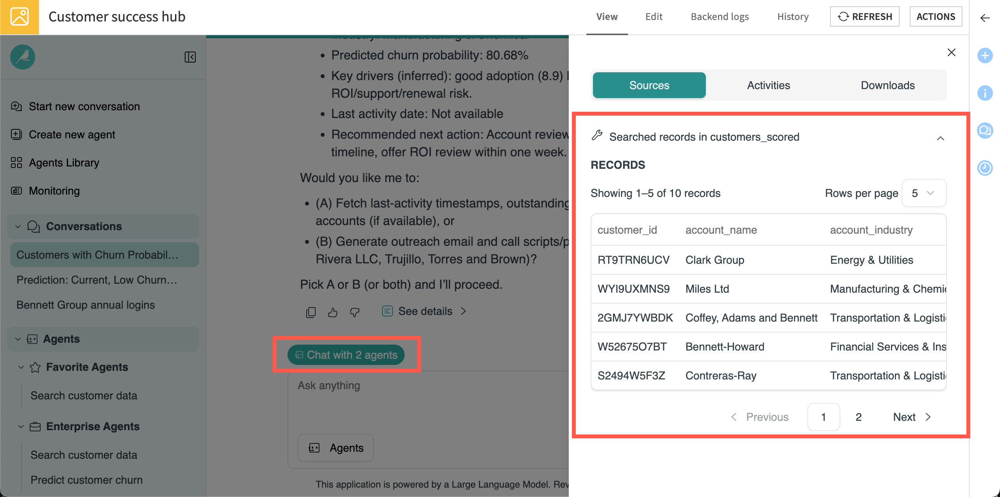Switch to the Activities tab
The width and height of the screenshot is (1000, 497).
coord(768,85)
